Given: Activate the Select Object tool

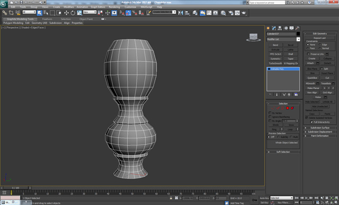Looking at the screenshot, I should click(x=39, y=13).
